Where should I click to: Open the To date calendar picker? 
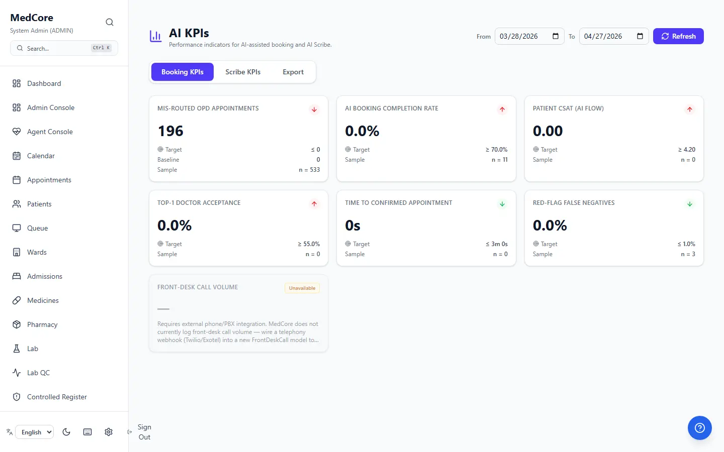tap(640, 36)
